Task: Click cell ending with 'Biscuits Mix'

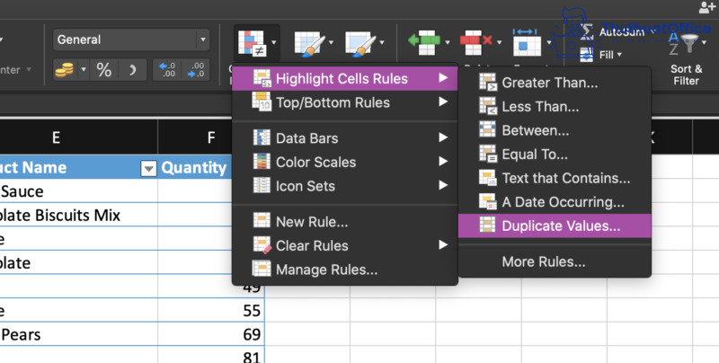Action: point(78,215)
